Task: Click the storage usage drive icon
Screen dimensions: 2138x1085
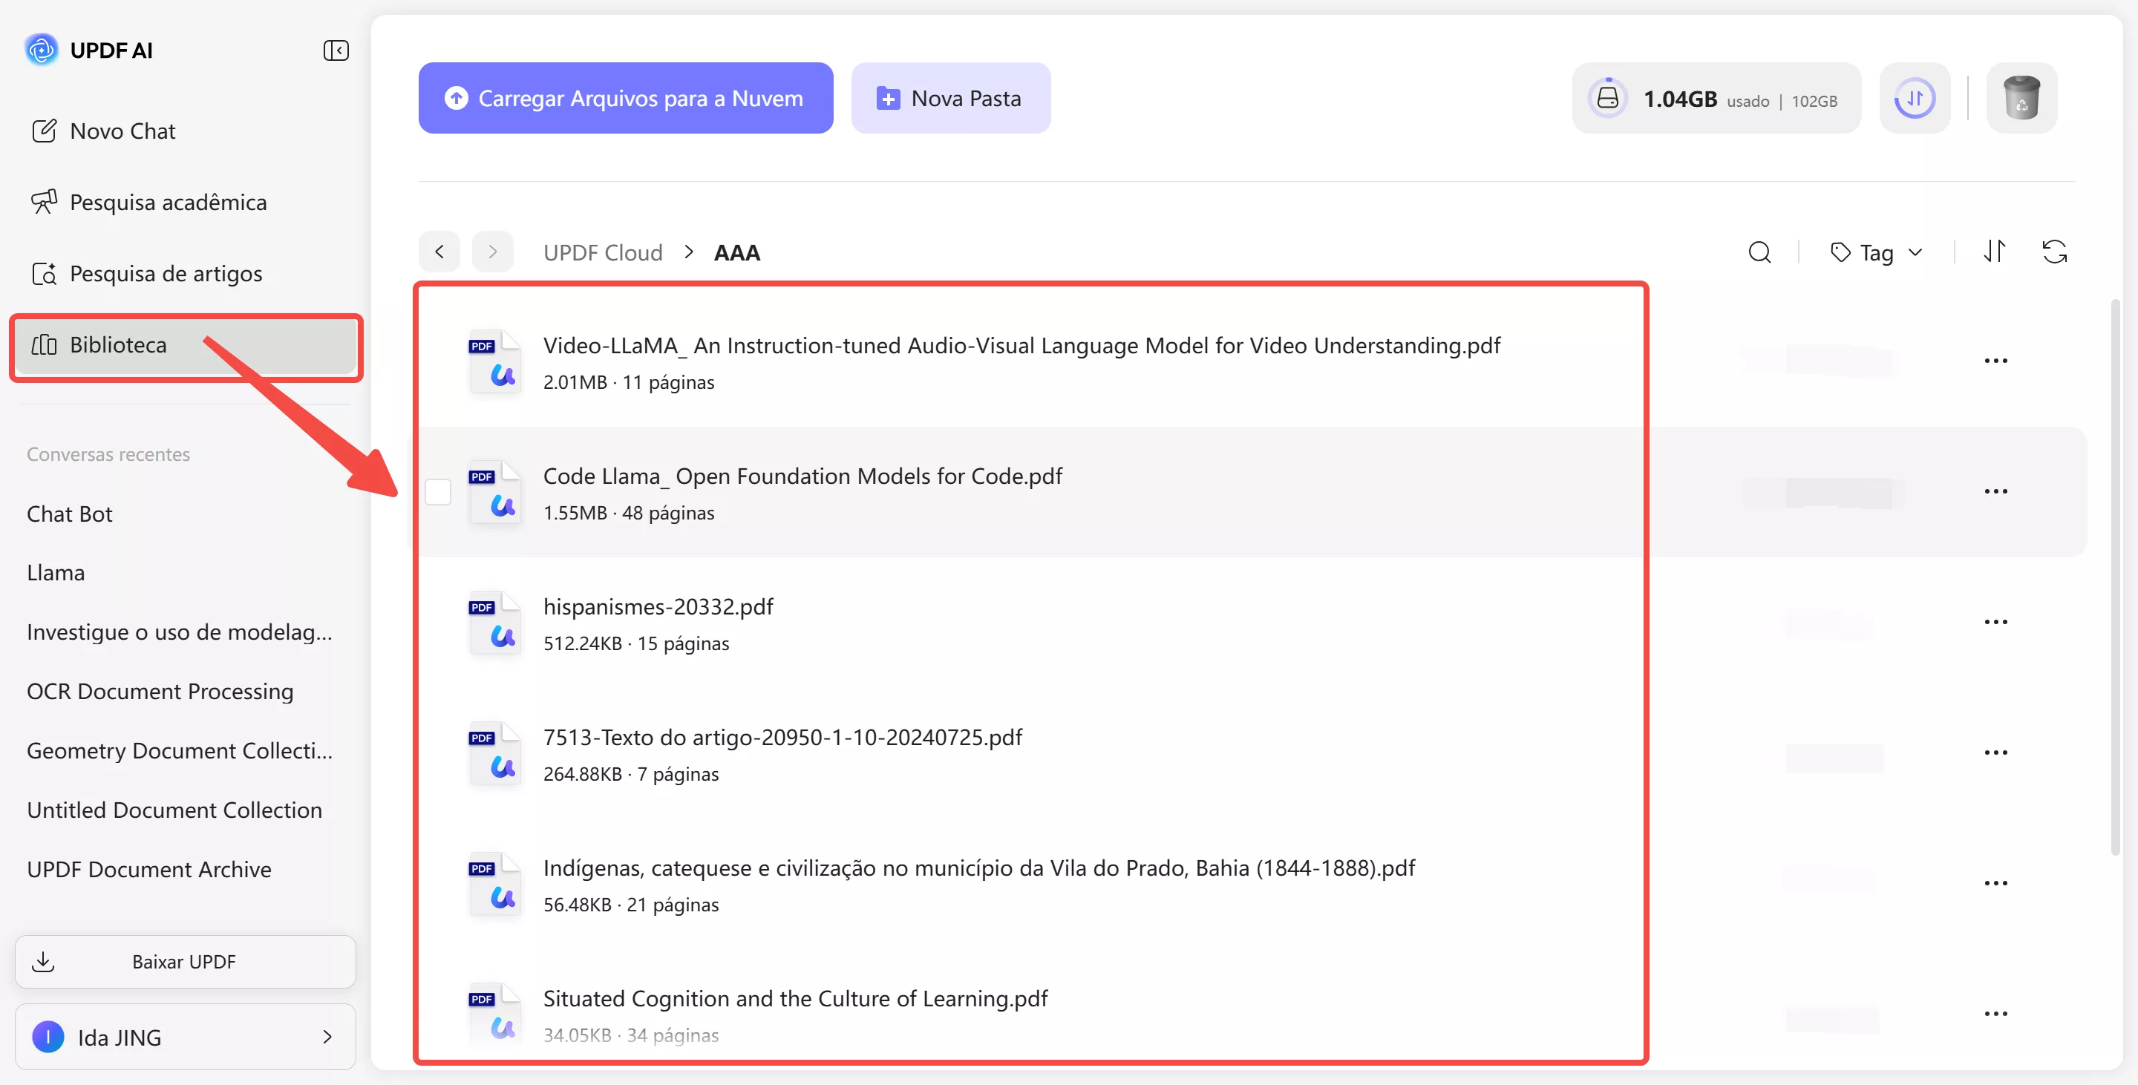Action: [1608, 98]
